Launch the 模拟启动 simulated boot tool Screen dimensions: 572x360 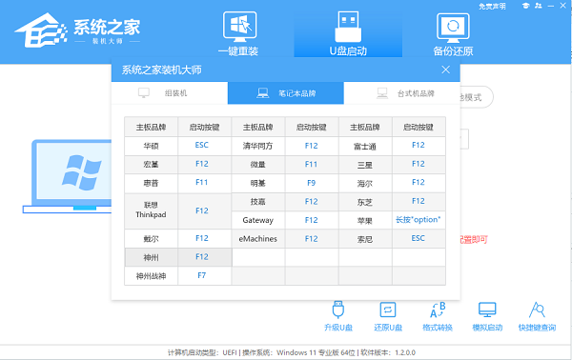(x=487, y=316)
